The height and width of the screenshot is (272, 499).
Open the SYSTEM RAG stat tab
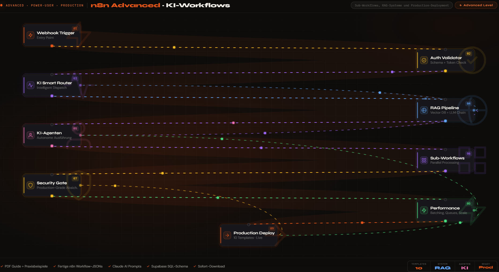(442, 266)
